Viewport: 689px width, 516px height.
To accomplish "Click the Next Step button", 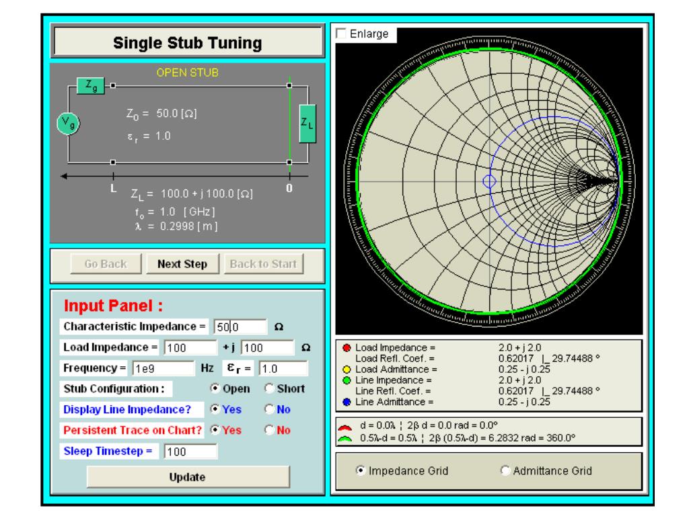I will pos(182,263).
